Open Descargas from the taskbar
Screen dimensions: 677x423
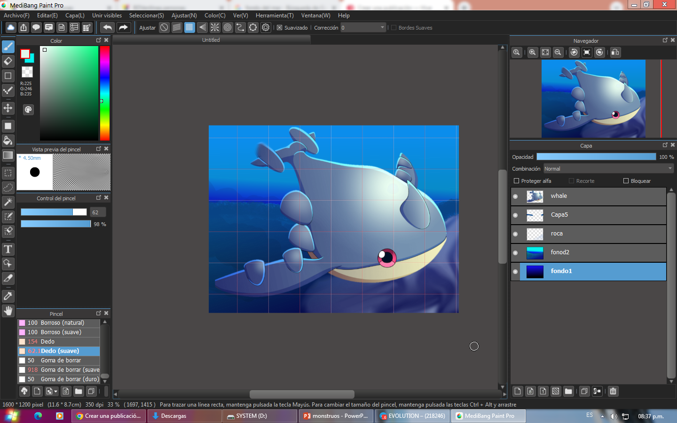pyautogui.click(x=184, y=416)
